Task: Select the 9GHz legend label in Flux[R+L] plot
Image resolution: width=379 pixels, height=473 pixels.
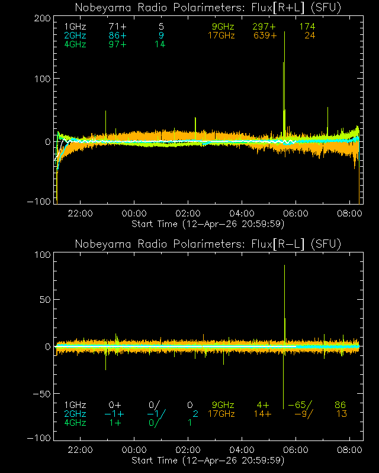Action: coord(223,27)
